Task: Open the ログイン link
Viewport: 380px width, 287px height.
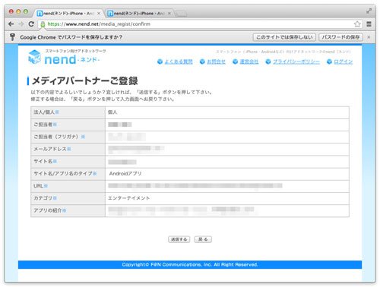Action: (343, 61)
